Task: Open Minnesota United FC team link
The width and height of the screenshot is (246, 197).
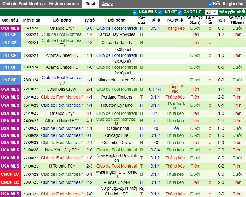Action: click(116, 80)
